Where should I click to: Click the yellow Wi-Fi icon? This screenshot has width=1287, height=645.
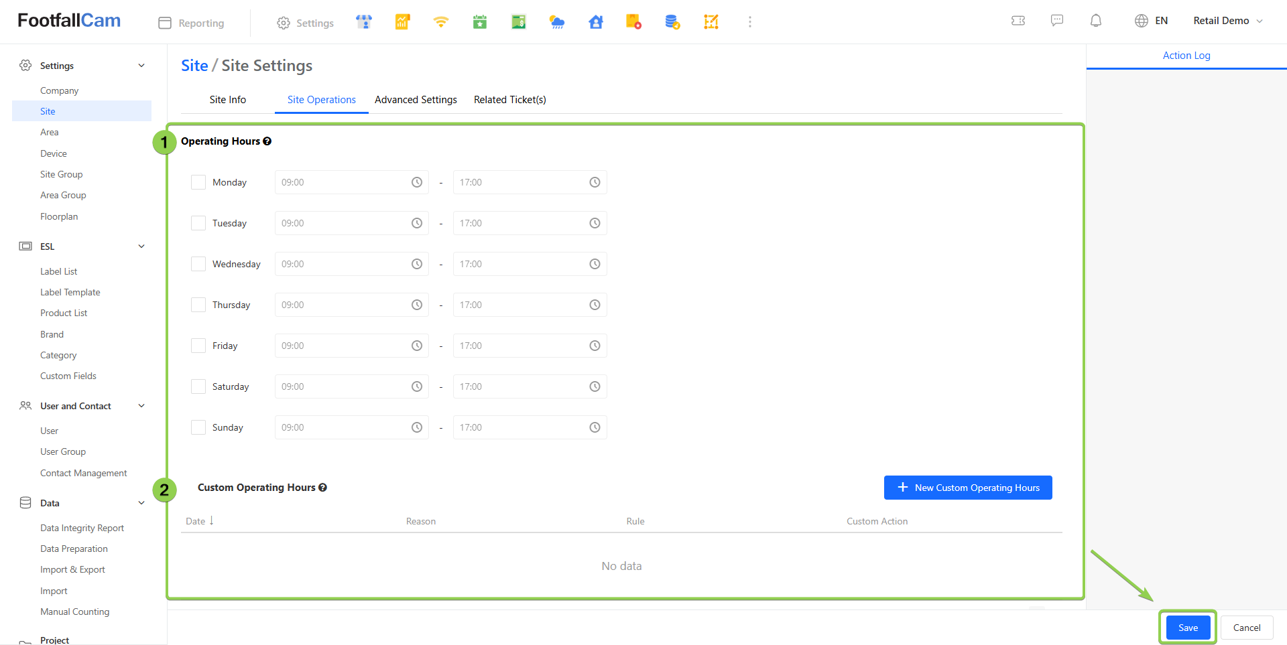point(440,22)
